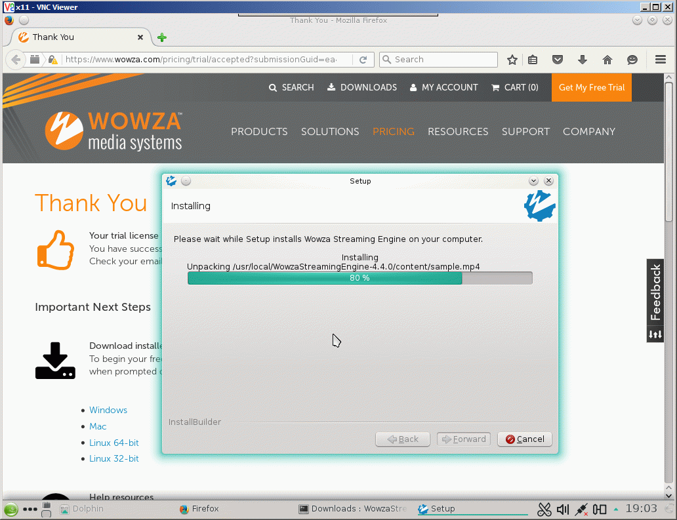Click the reload page icon
This screenshot has height=520, width=677.
click(x=363, y=60)
